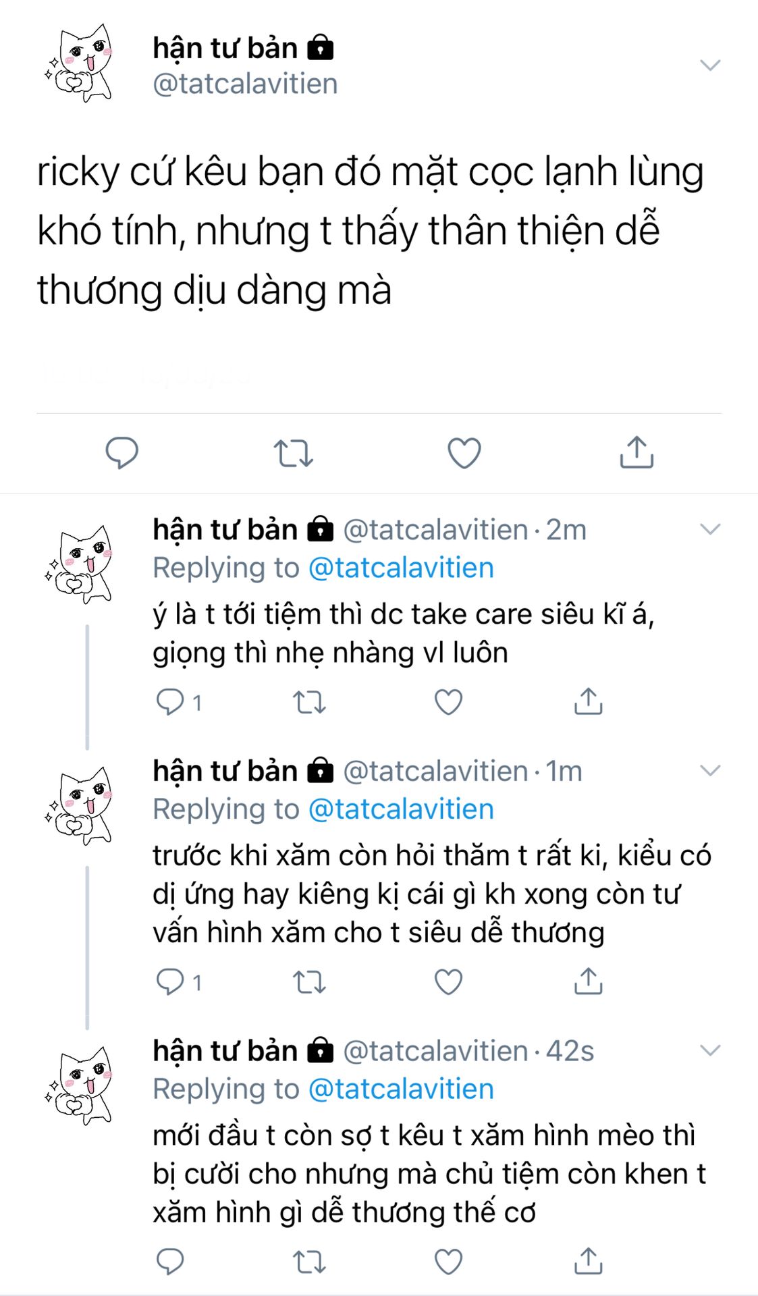Like the 2m reply about take care
The height and width of the screenshot is (1296, 758).
point(448,702)
